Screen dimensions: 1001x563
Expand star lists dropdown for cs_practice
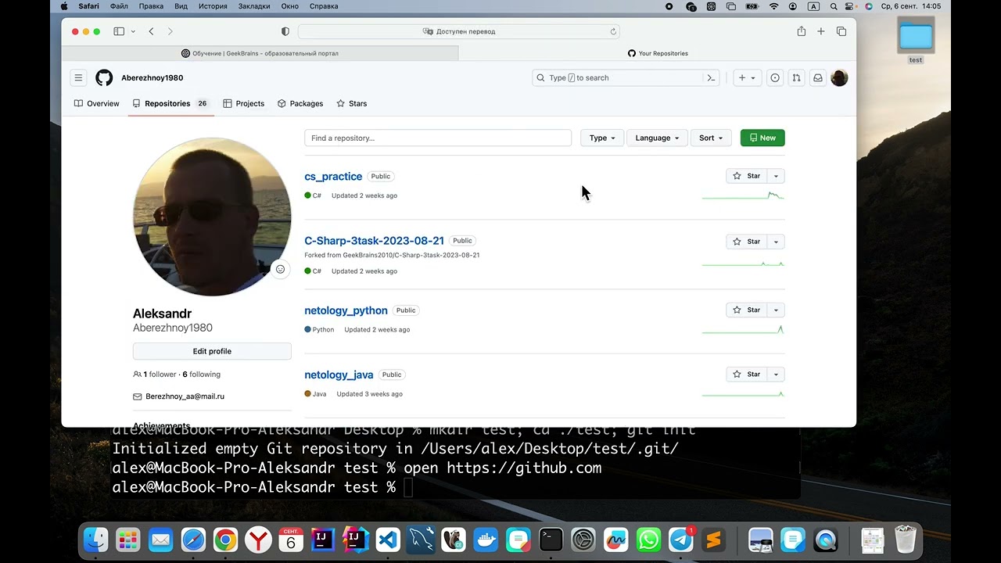776,176
